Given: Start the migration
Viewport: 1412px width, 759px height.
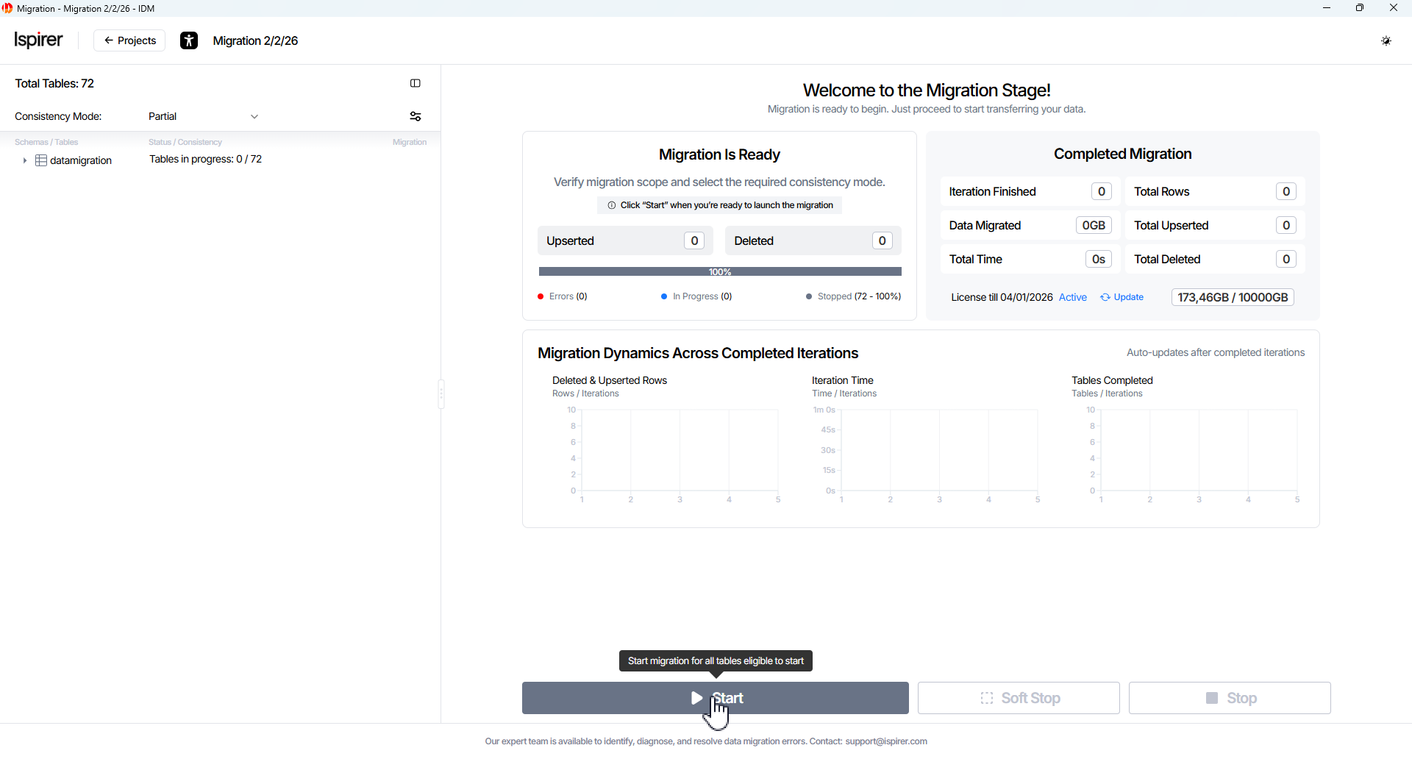Looking at the screenshot, I should (x=715, y=698).
